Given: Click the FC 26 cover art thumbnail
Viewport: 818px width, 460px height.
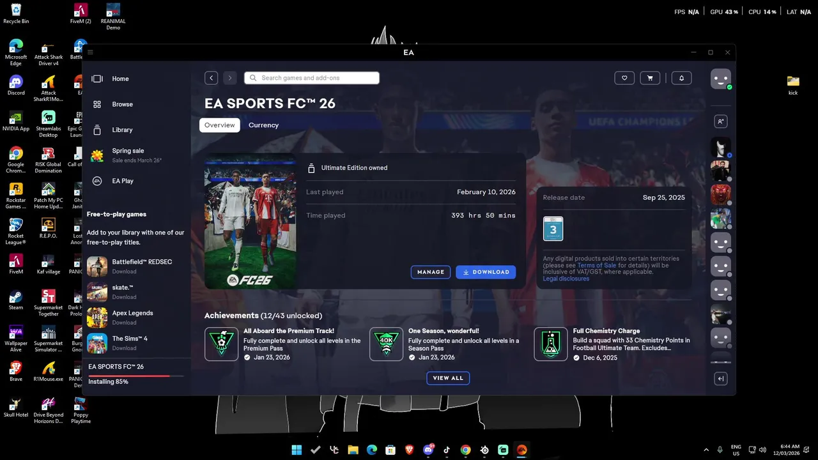Looking at the screenshot, I should tap(250, 220).
